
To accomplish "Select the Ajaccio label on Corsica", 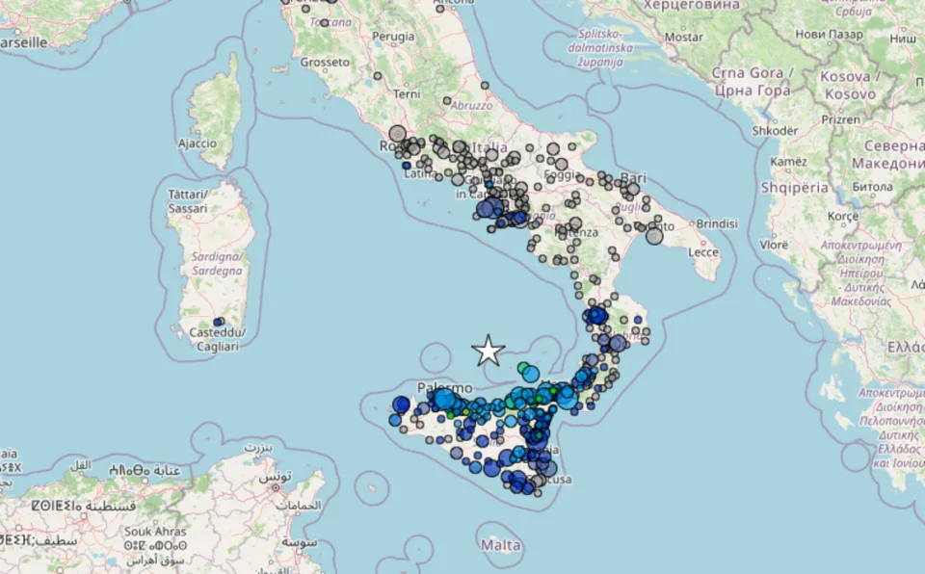I will click(x=198, y=143).
